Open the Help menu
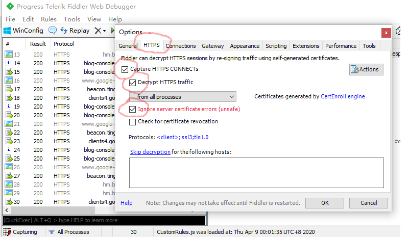This screenshot has height=237, width=409. (115, 19)
